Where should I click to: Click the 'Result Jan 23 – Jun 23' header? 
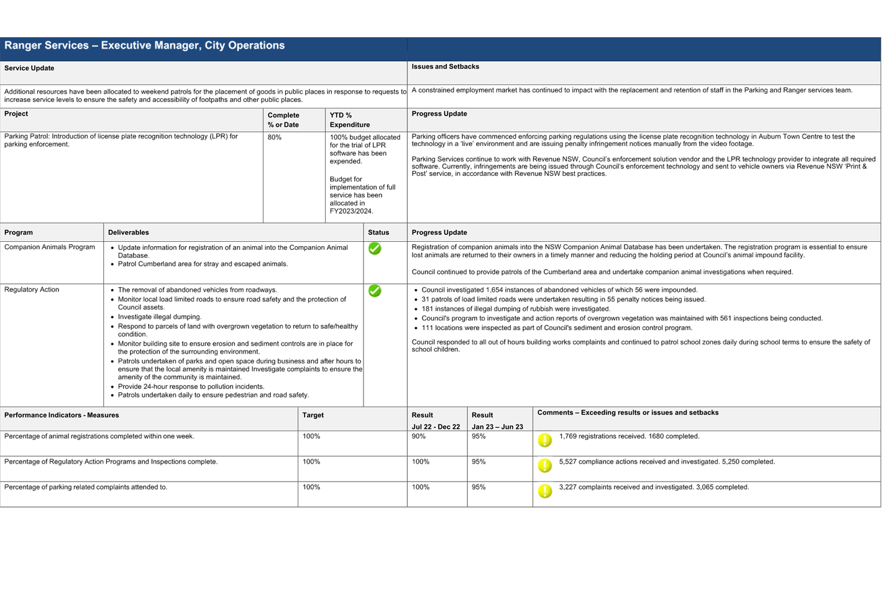click(x=497, y=421)
